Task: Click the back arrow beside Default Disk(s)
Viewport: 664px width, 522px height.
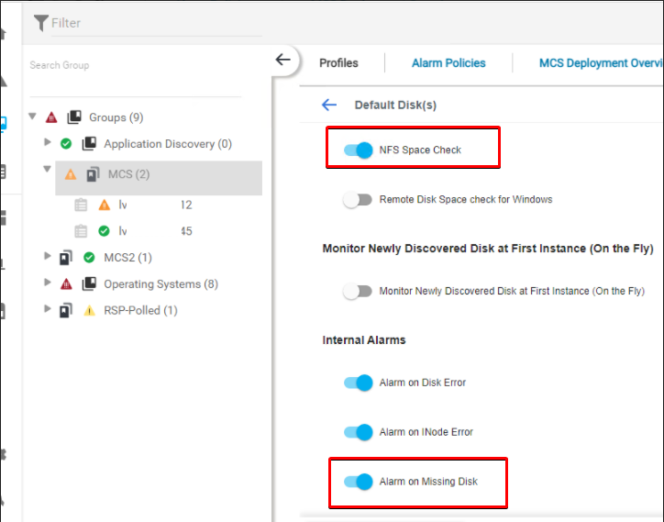Action: tap(329, 105)
